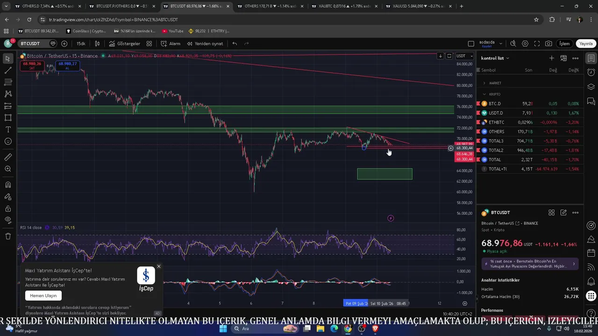Viewport: 598px width, 336px height.
Task: Select ETHBTC row in watchlist
Action: click(x=530, y=122)
